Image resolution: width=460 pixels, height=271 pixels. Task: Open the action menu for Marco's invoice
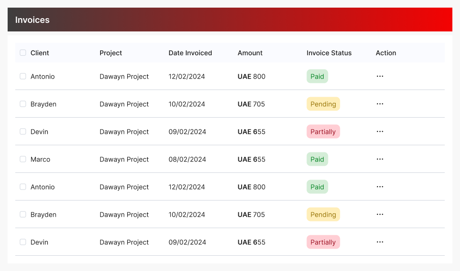(379, 159)
